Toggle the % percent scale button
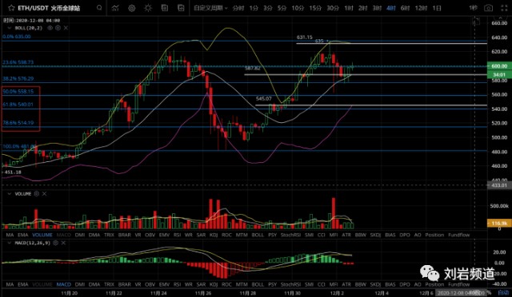The height and width of the screenshot is (297, 512). coord(489,292)
